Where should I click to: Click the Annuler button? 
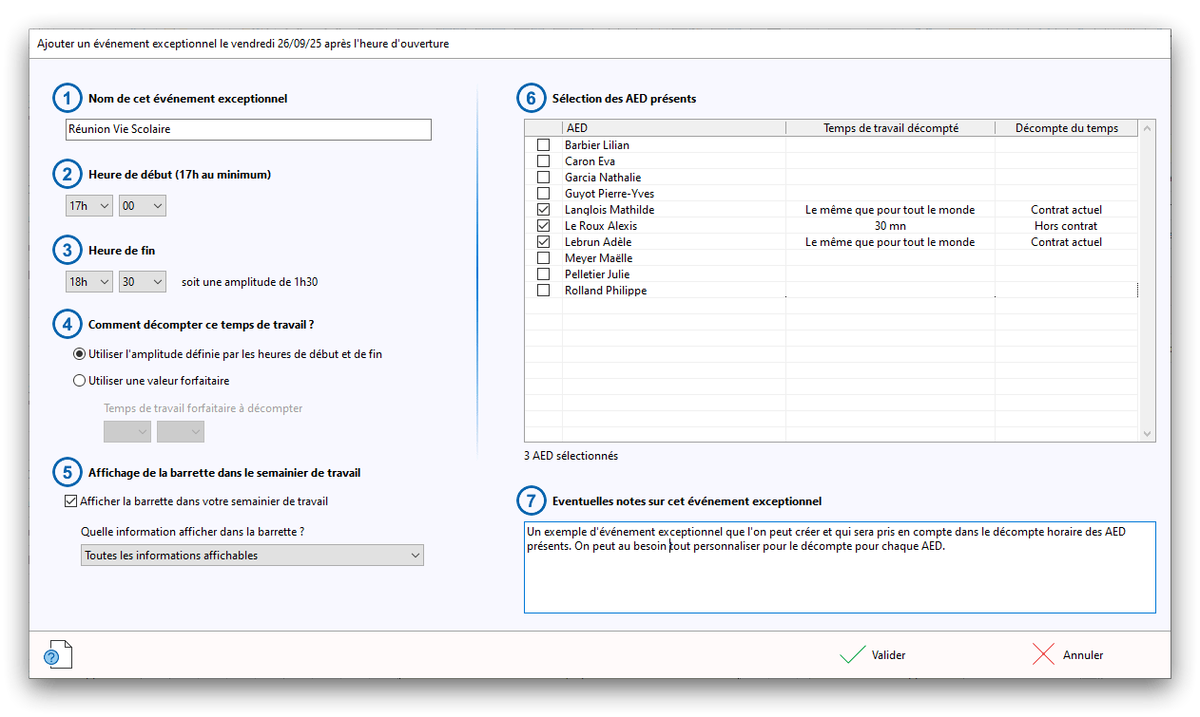[1082, 655]
